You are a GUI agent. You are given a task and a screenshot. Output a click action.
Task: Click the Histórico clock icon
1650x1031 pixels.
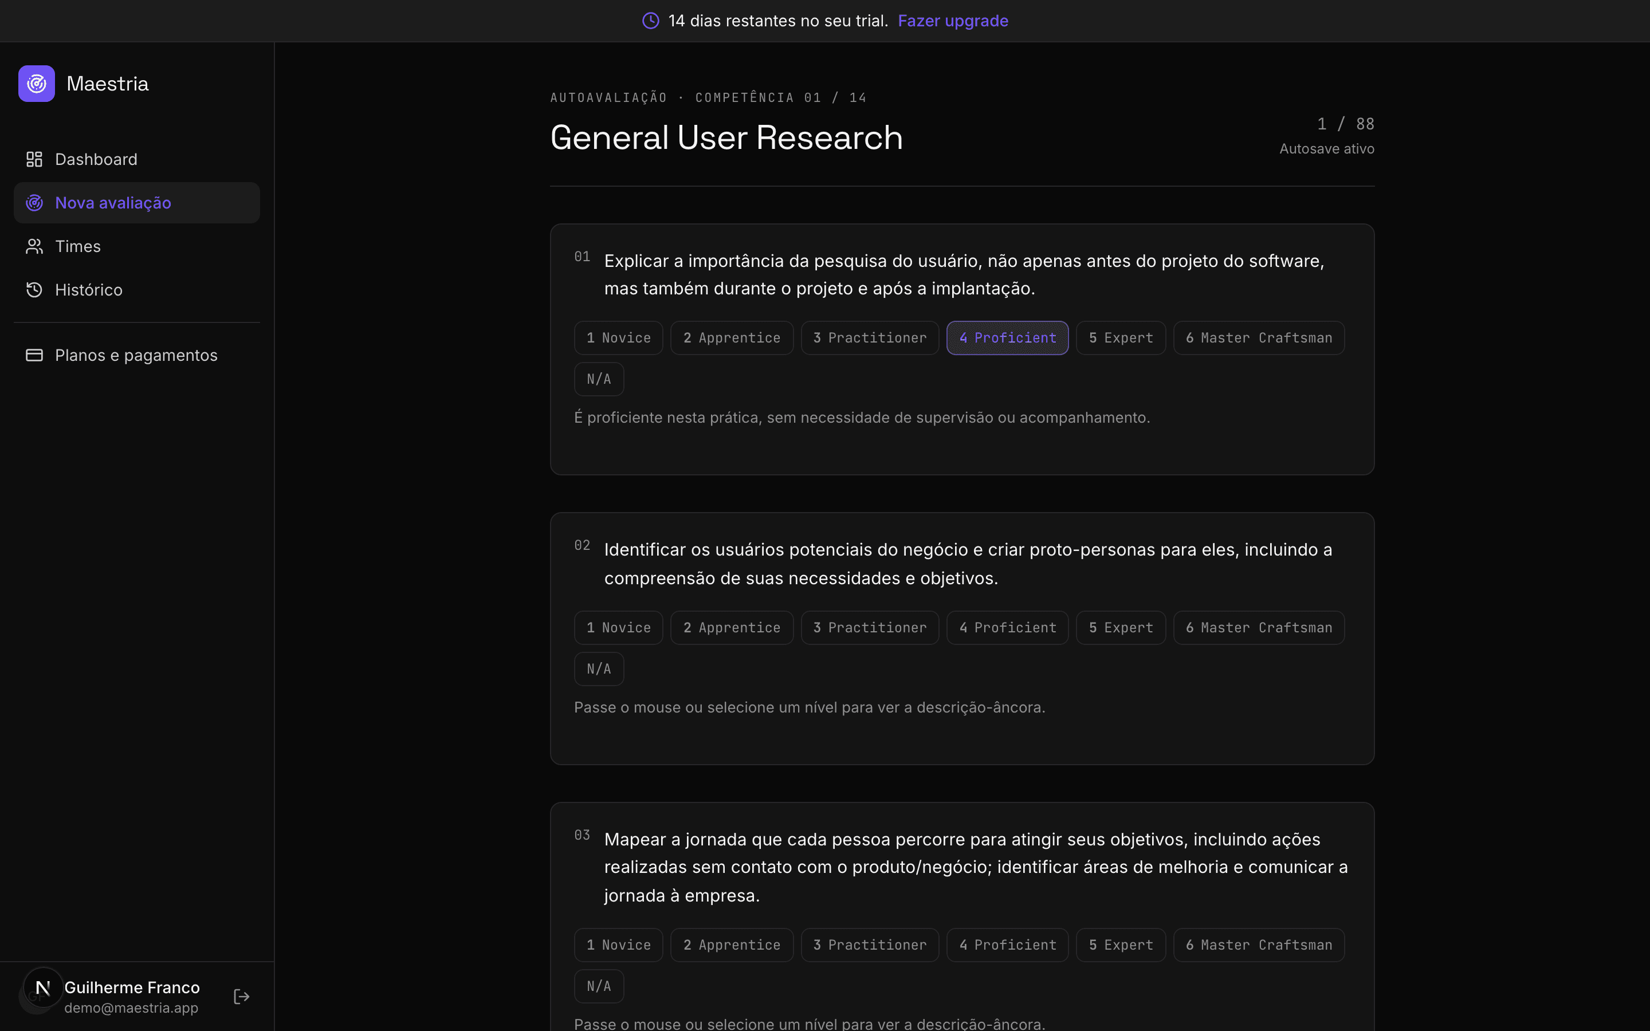click(34, 290)
